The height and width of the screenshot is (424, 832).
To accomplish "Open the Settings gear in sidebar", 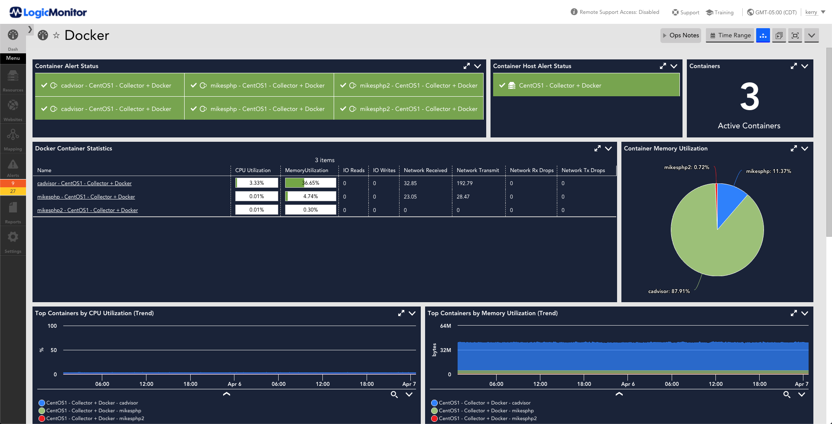I will point(13,241).
